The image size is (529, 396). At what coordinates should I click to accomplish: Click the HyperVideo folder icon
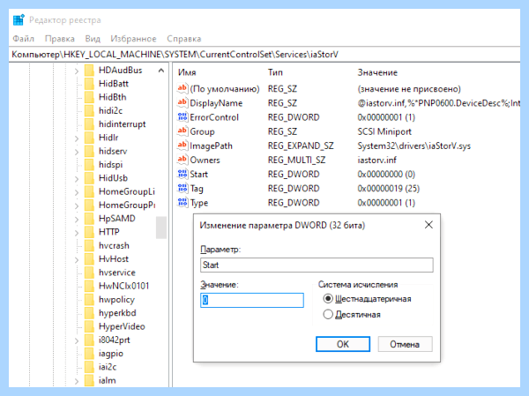click(89, 326)
